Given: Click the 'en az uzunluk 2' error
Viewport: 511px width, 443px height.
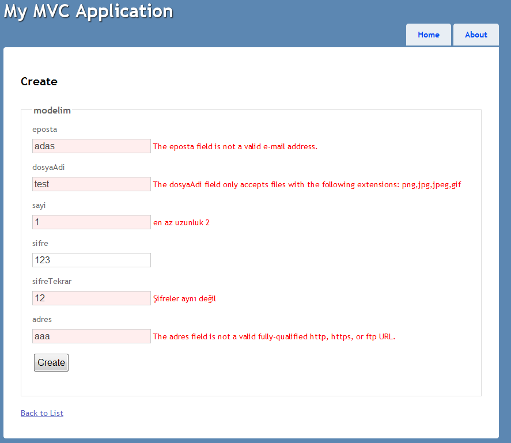Looking at the screenshot, I should click(x=181, y=223).
